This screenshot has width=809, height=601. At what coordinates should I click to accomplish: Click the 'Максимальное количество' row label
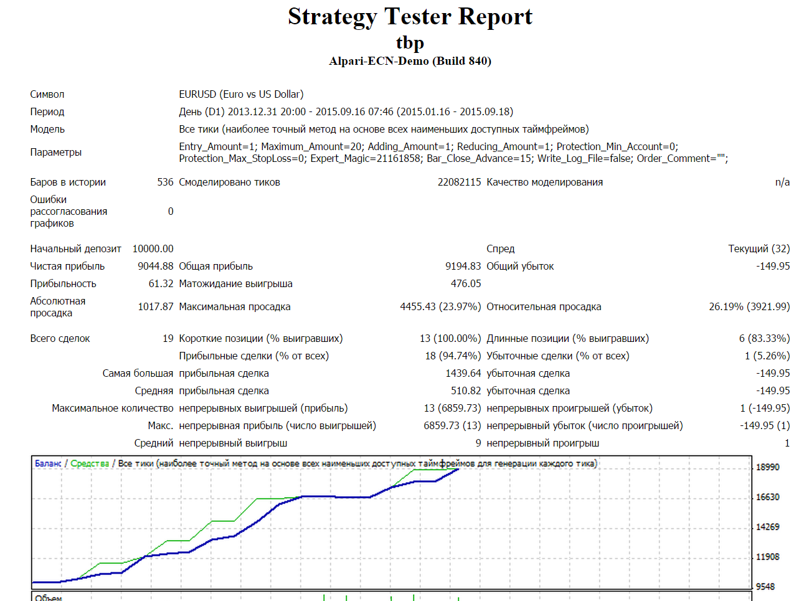113,408
